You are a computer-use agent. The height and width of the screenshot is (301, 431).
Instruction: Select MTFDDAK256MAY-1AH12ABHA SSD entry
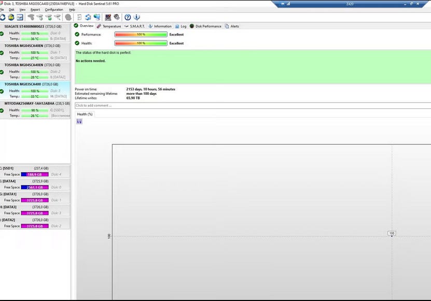point(35,109)
